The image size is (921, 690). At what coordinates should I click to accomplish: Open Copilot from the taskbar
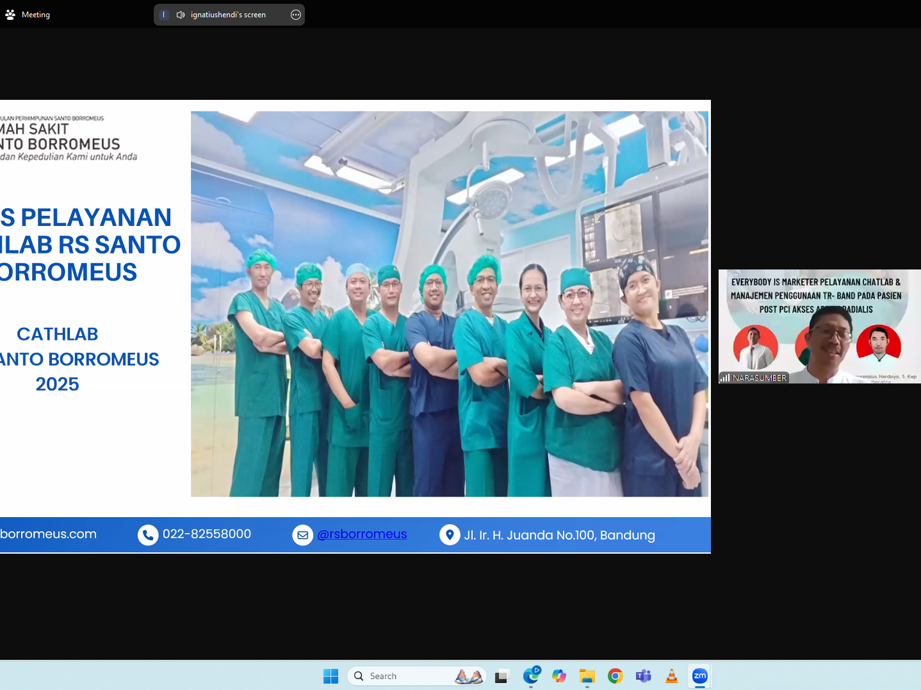click(x=559, y=676)
